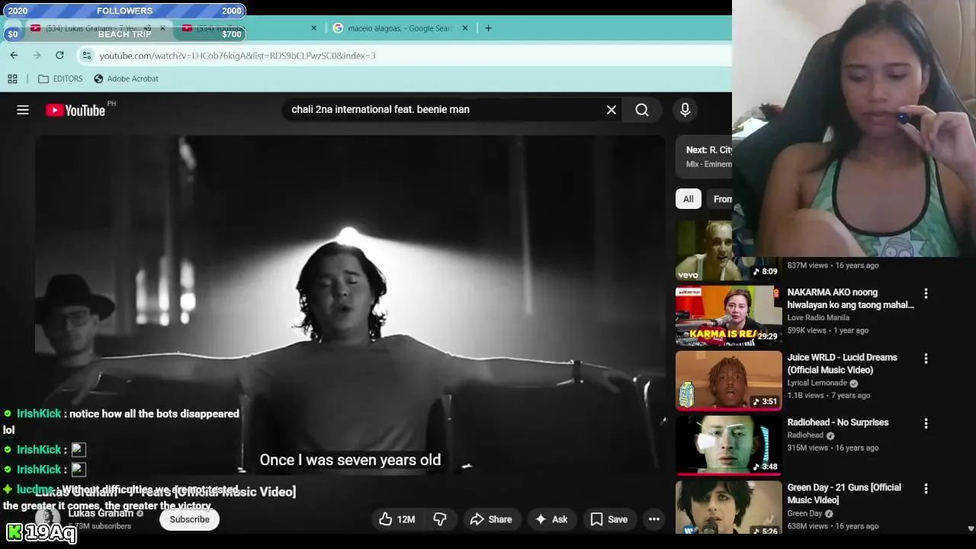Viewport: 976px width, 549px height.
Task: Open the YouTube guide hamburger menu
Action: coord(23,110)
